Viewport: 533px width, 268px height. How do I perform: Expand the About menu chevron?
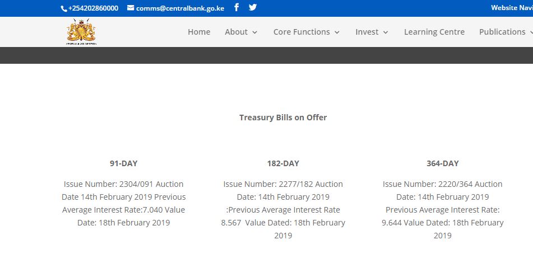[255, 32]
